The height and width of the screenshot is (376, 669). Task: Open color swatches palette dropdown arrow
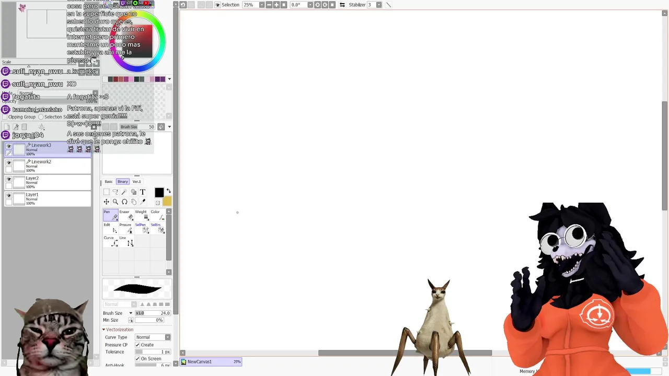coord(169,79)
